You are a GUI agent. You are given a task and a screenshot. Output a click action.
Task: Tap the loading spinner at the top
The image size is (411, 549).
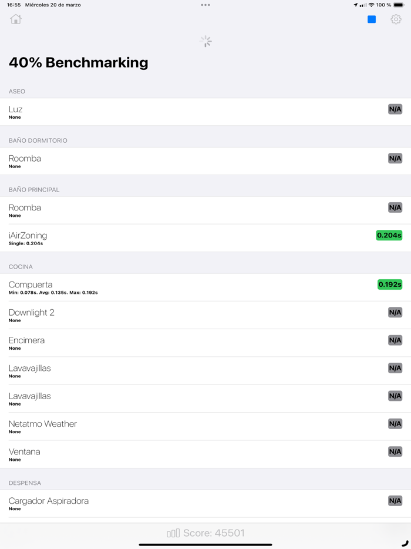click(205, 41)
